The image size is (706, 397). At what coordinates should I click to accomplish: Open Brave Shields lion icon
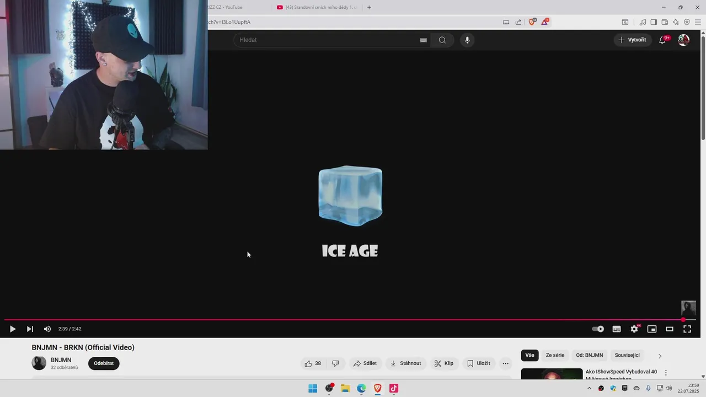(532, 22)
